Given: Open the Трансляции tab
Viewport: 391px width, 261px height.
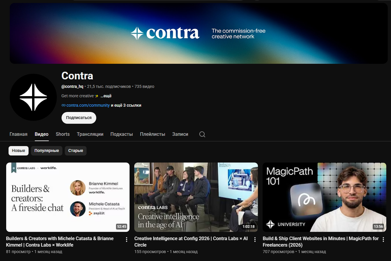Looking at the screenshot, I should point(90,134).
